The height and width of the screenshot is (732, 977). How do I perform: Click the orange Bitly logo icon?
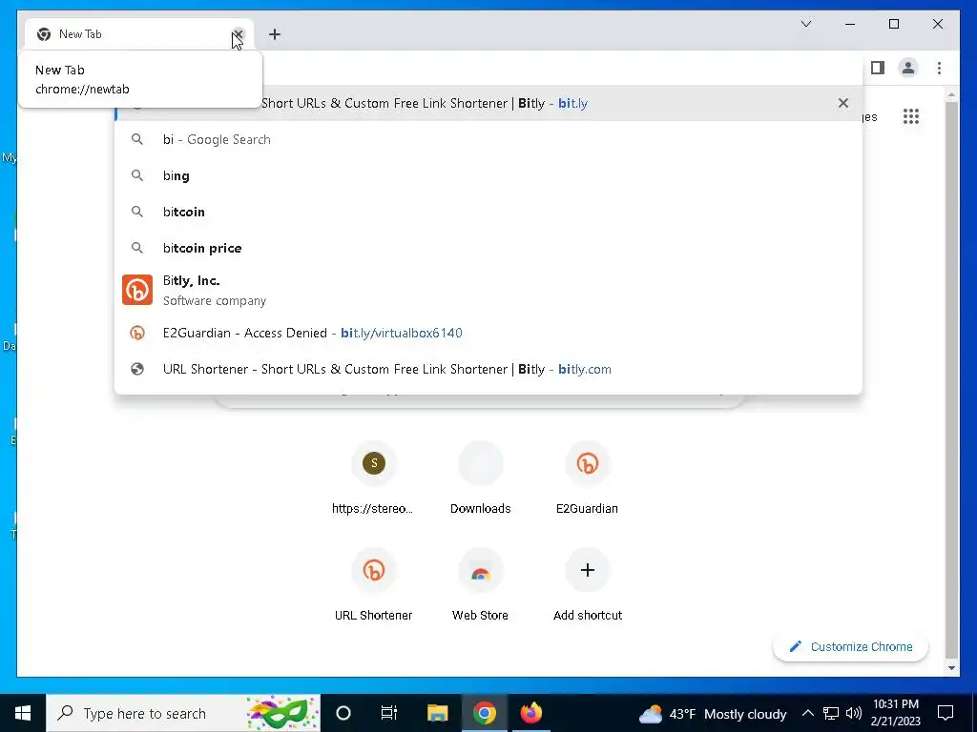[137, 290]
